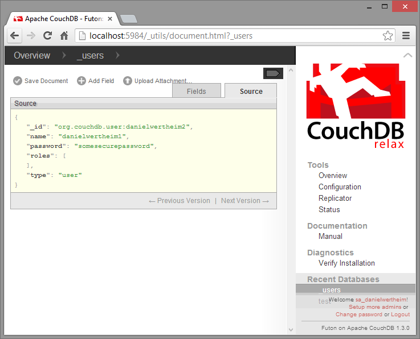This screenshot has width=420, height=339.
Task: Click the Diagnostics section heading
Action: (331, 253)
